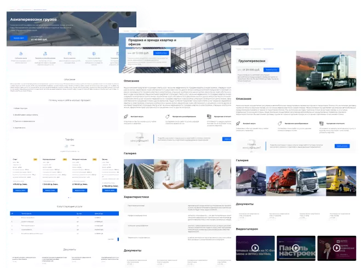Click the third feature icon under the airplane banner
The image size is (361, 268).
click(70, 54)
